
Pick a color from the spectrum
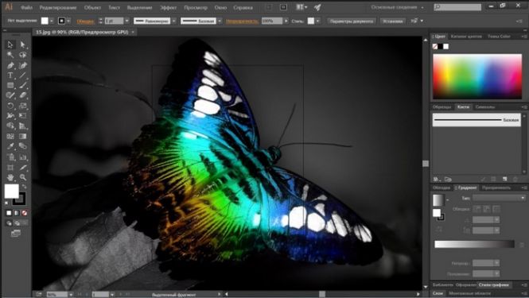477,76
